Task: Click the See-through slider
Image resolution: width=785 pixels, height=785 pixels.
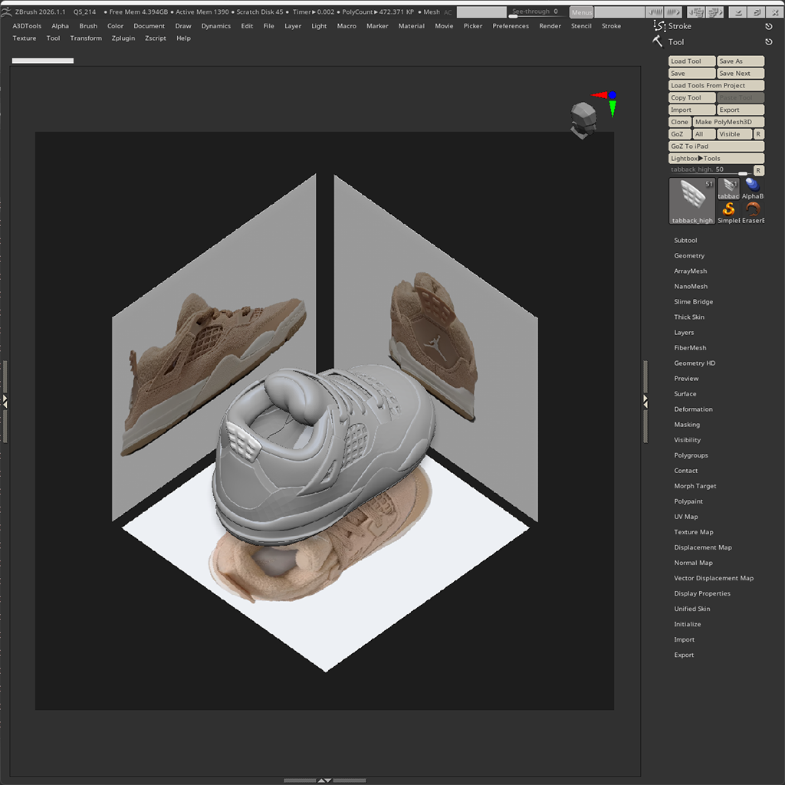Action: click(537, 12)
